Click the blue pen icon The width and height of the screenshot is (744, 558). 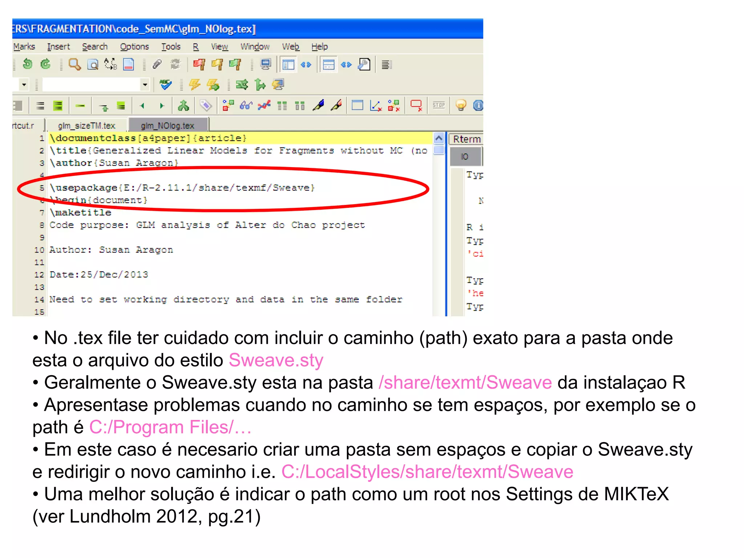click(318, 106)
